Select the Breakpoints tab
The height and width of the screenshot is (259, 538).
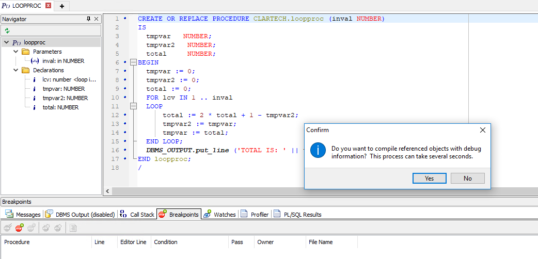click(x=179, y=215)
